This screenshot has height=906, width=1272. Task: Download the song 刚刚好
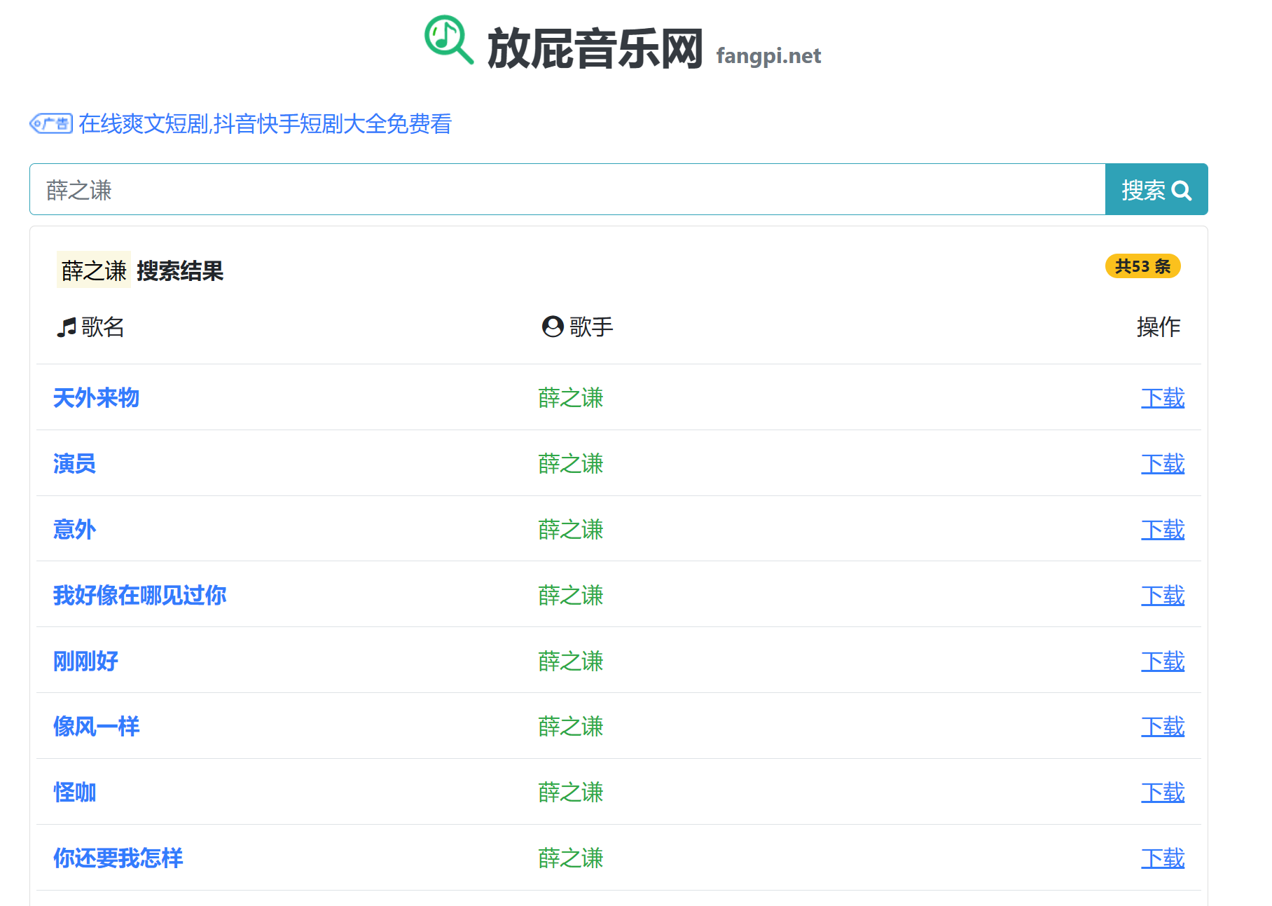(1163, 661)
